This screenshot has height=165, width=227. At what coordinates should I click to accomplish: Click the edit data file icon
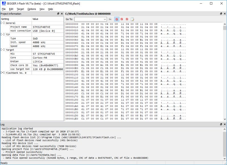[132, 19]
